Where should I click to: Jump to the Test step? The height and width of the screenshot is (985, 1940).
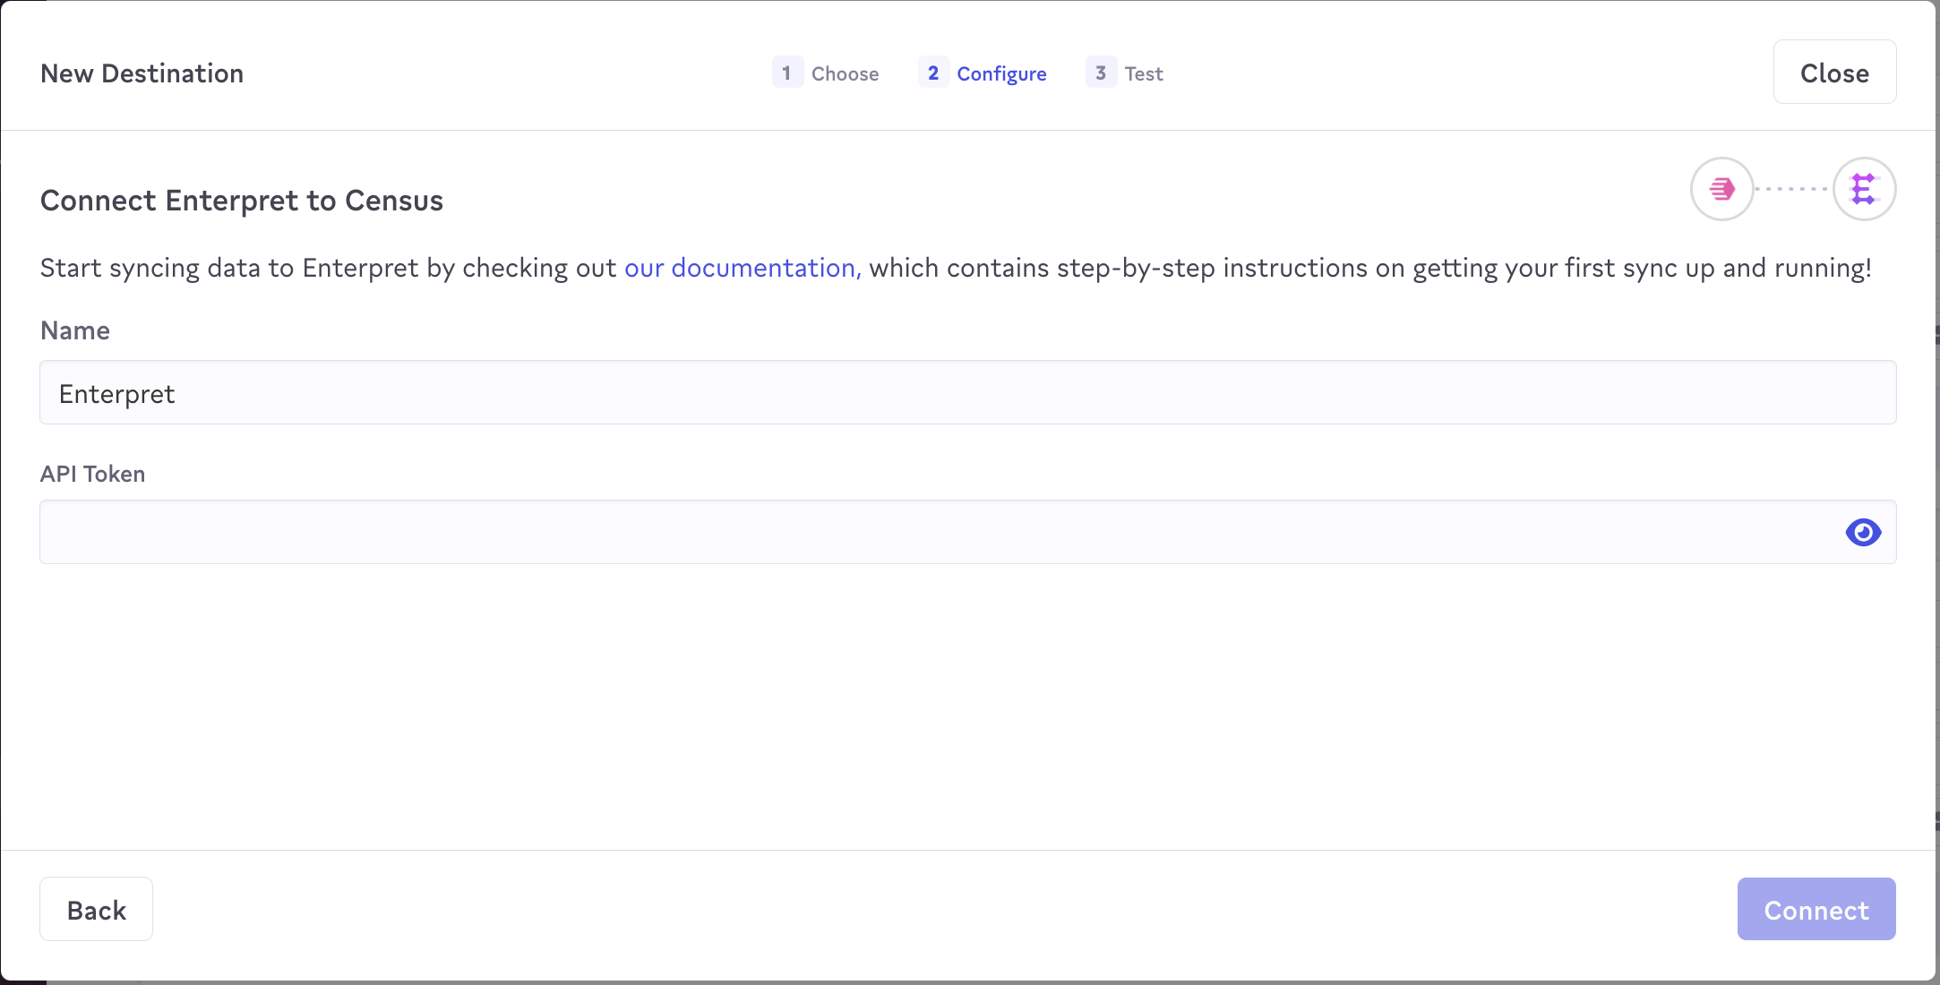pos(1144,73)
